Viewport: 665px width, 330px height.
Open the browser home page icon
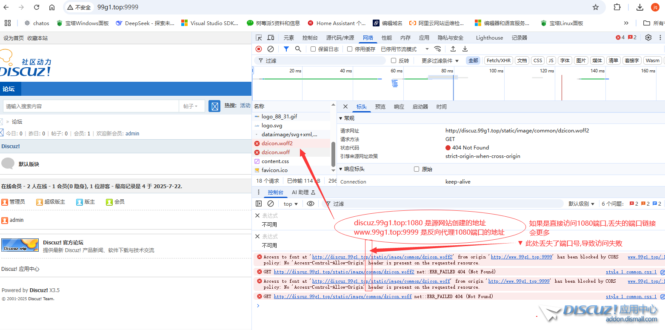tap(52, 7)
